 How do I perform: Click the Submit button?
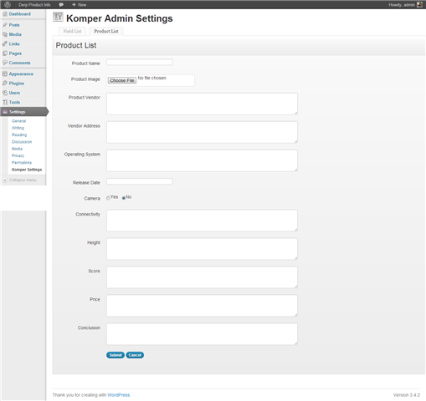click(x=115, y=355)
